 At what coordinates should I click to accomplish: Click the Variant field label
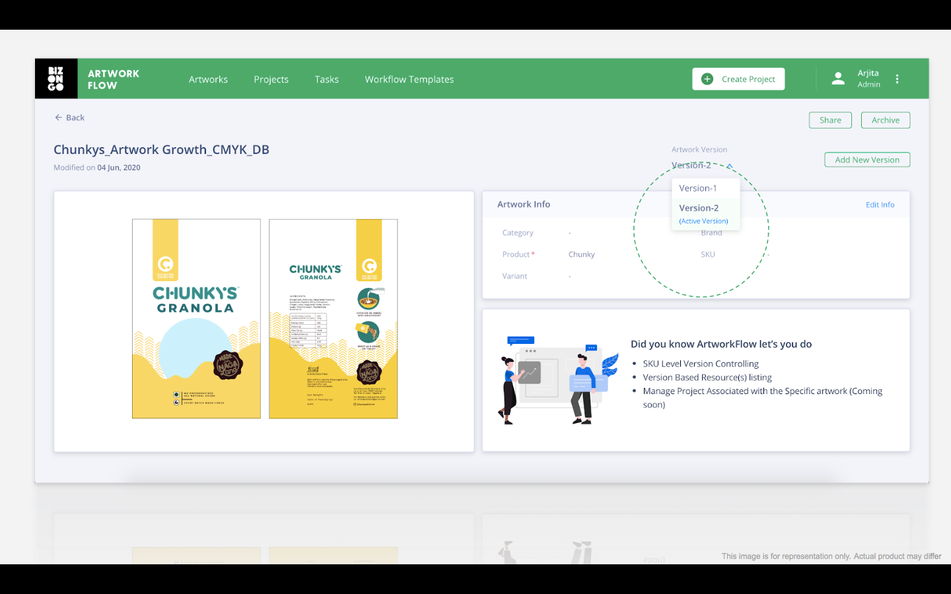[514, 276]
